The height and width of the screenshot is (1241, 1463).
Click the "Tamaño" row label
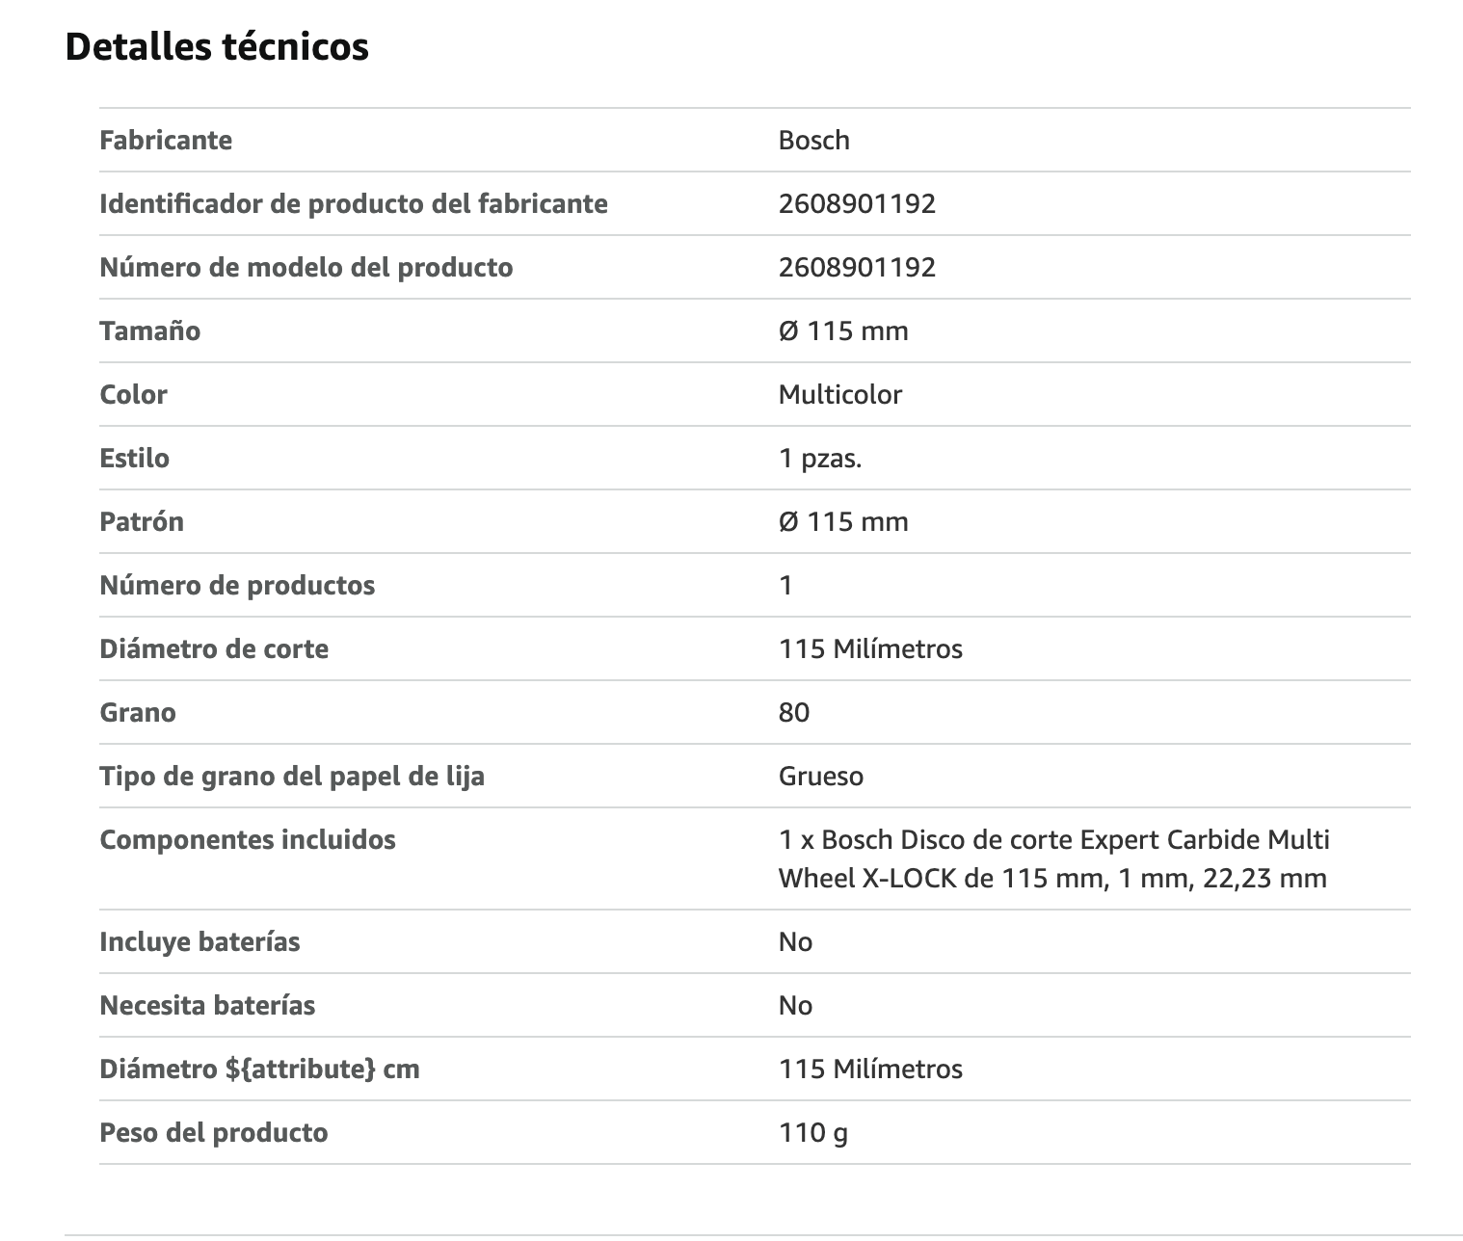tap(149, 330)
